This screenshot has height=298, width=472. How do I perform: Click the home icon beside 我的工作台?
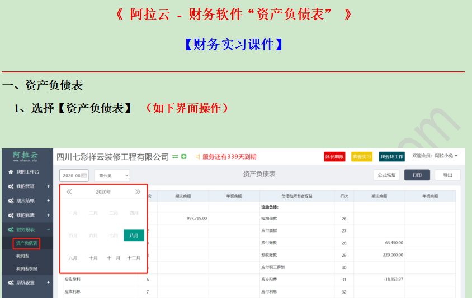point(11,172)
